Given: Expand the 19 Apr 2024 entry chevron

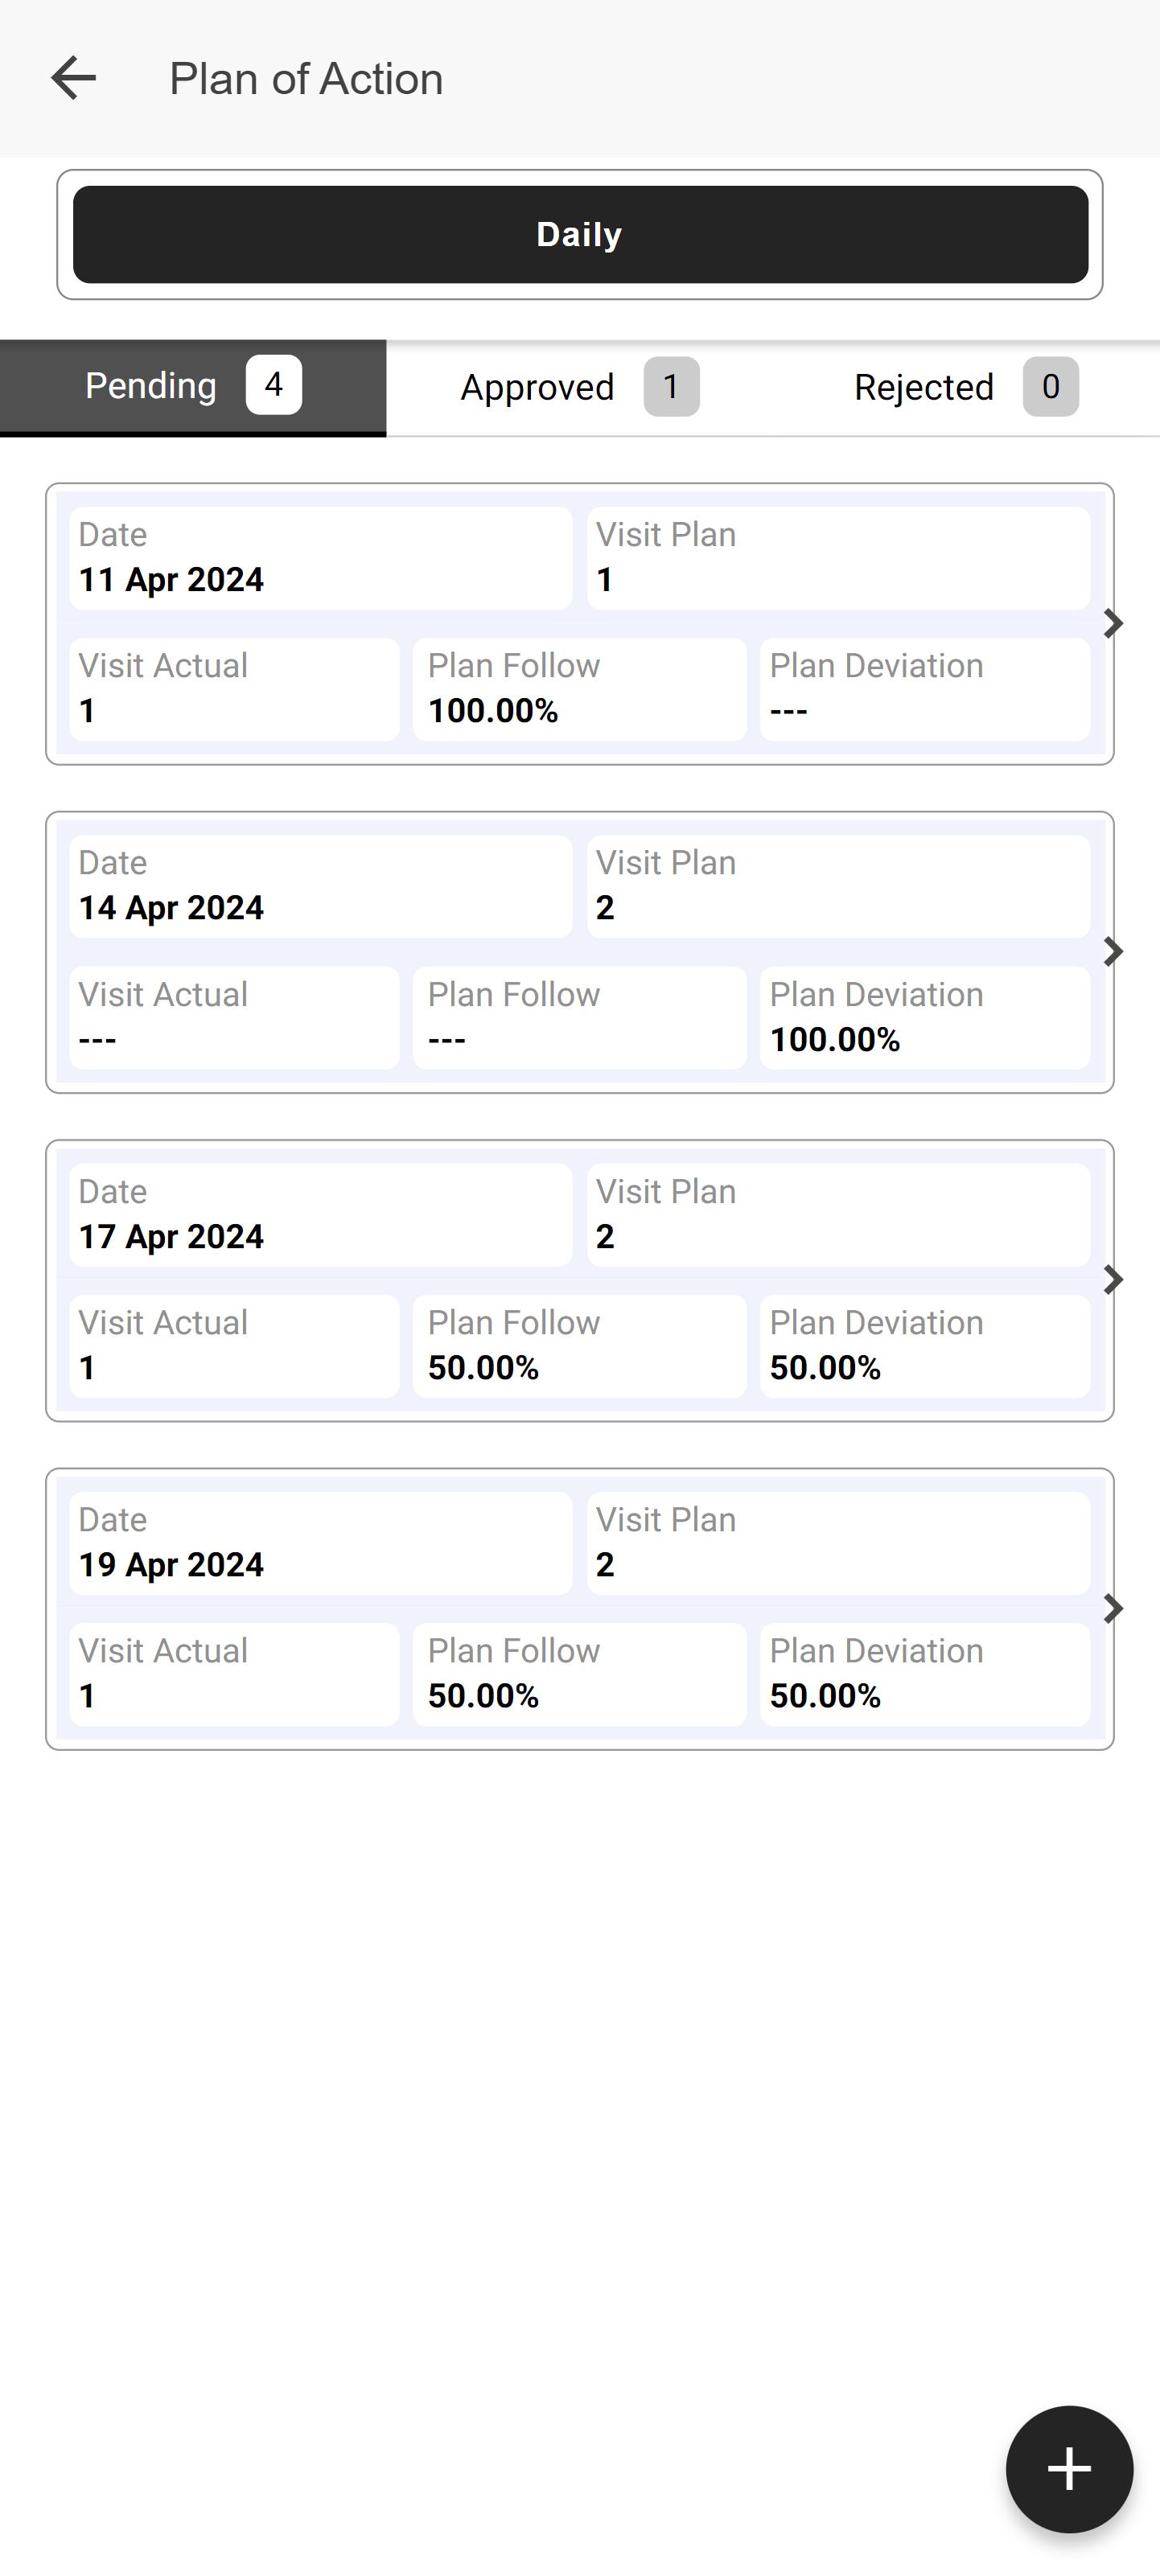Looking at the screenshot, I should [1112, 1608].
